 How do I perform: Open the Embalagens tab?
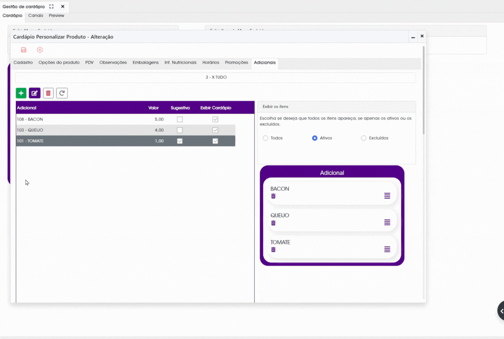[x=145, y=62]
